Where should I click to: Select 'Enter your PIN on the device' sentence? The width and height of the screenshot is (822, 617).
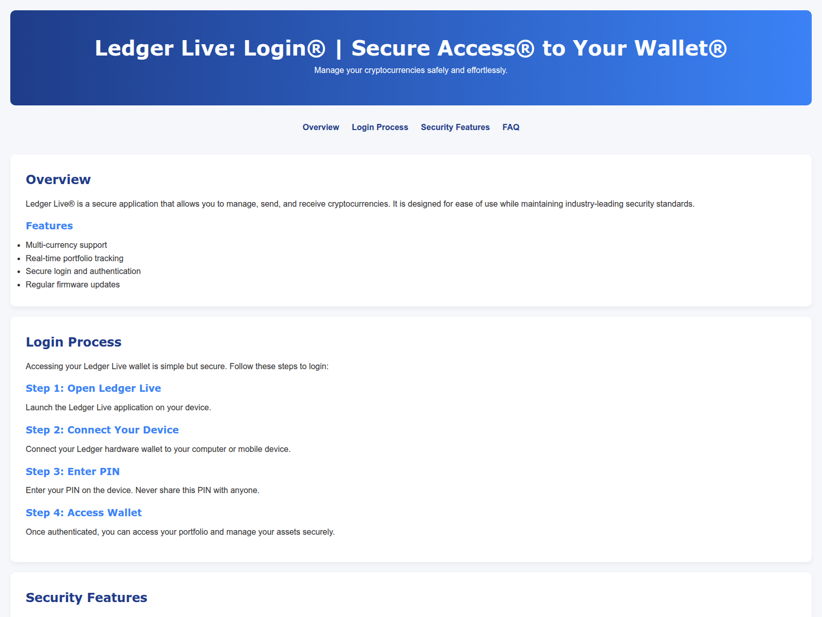pyautogui.click(x=142, y=490)
